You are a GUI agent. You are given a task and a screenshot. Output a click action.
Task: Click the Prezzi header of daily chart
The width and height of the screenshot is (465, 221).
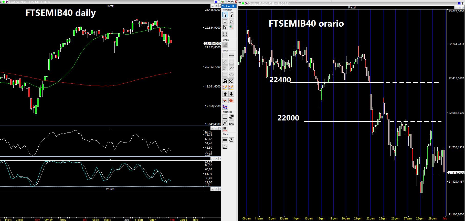(x=110, y=6)
